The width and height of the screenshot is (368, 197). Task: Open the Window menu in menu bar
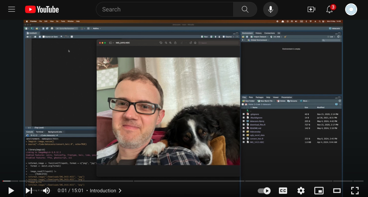tap(70, 21)
